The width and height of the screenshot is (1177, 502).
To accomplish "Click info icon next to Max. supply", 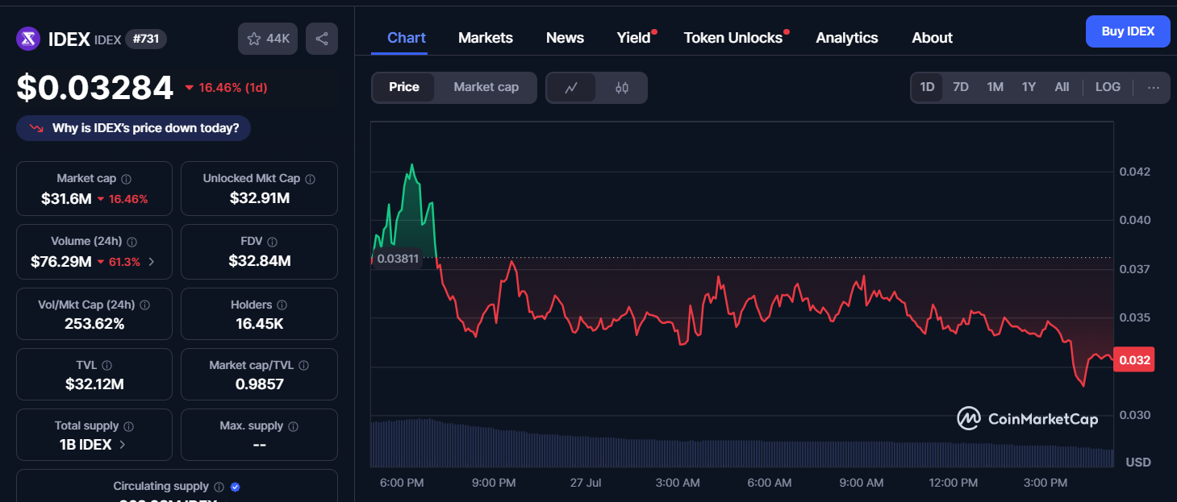I will (x=294, y=426).
